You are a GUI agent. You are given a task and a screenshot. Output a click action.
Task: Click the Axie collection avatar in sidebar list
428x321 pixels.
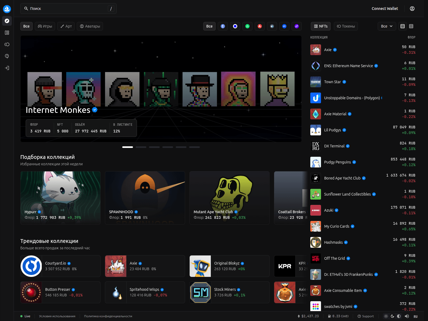tap(316, 50)
